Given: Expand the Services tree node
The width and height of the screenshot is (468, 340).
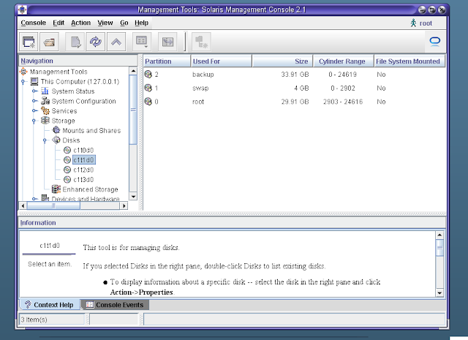Looking at the screenshot, I should pos(34,110).
